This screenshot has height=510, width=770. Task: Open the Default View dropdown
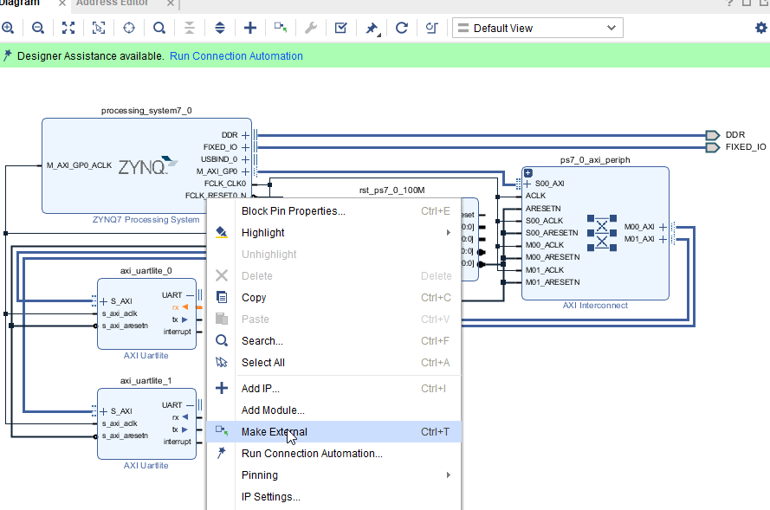coord(537,28)
